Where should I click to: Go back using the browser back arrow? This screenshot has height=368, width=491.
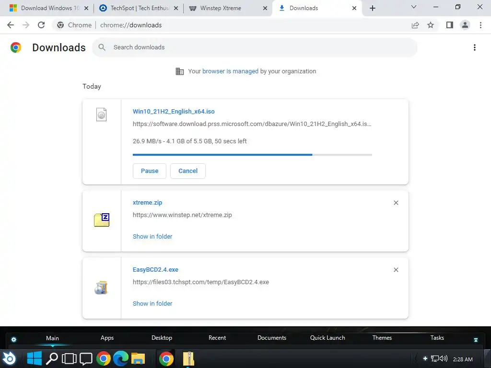(x=11, y=25)
